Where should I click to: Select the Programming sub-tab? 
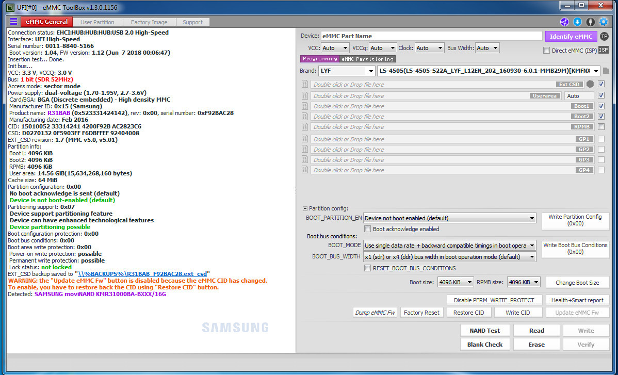pos(320,59)
